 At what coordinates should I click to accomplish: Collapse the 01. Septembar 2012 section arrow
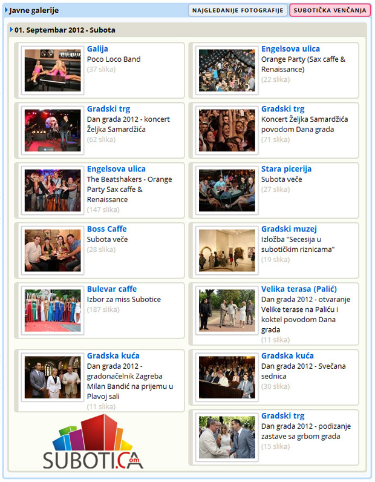pyautogui.click(x=11, y=30)
